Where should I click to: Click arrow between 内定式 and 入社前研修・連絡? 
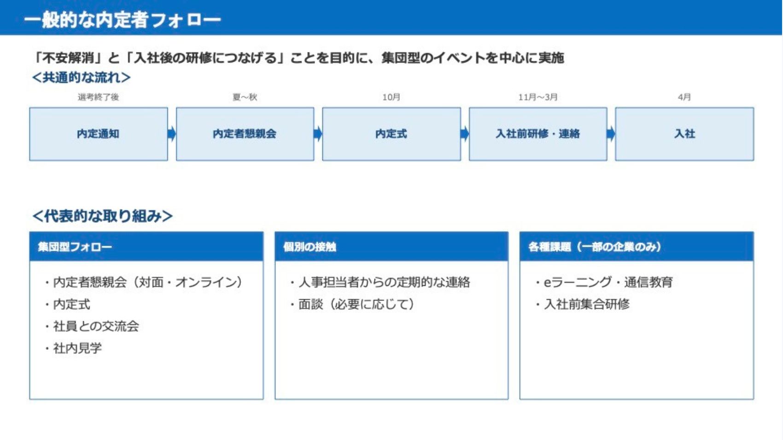(x=465, y=134)
